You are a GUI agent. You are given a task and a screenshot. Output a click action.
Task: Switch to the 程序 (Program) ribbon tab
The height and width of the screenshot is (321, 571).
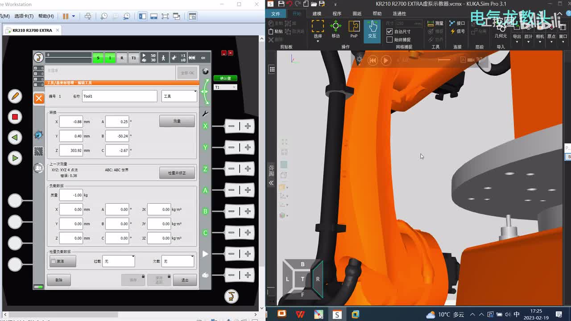point(337,13)
